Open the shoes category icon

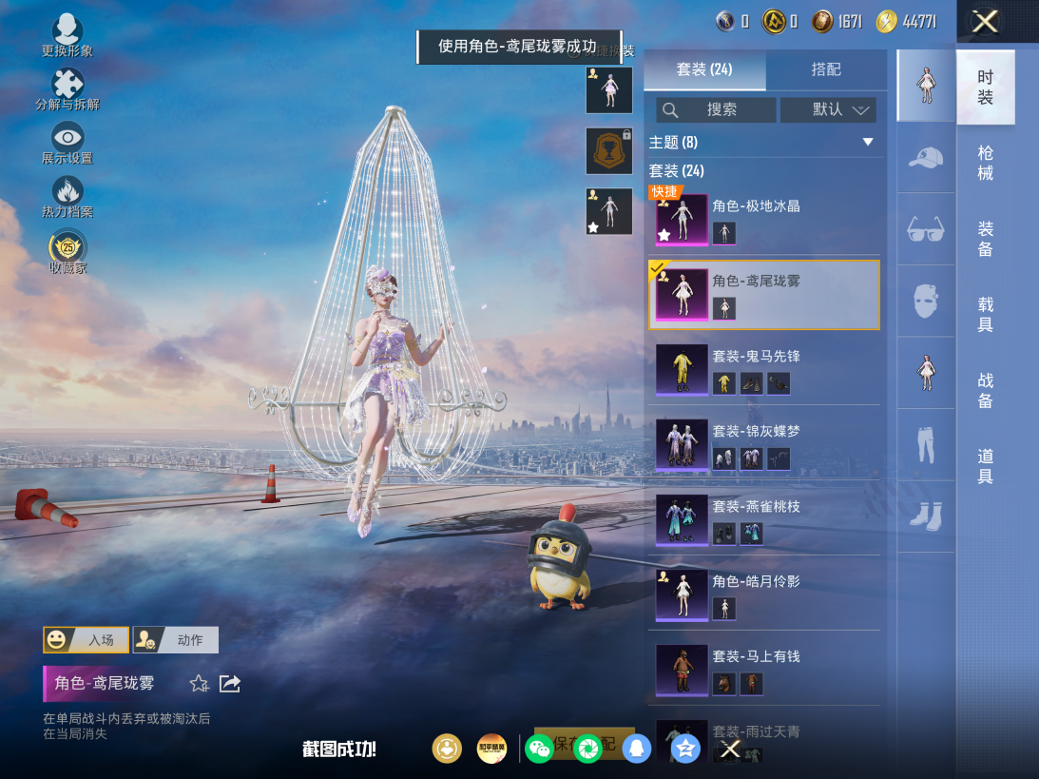[926, 516]
